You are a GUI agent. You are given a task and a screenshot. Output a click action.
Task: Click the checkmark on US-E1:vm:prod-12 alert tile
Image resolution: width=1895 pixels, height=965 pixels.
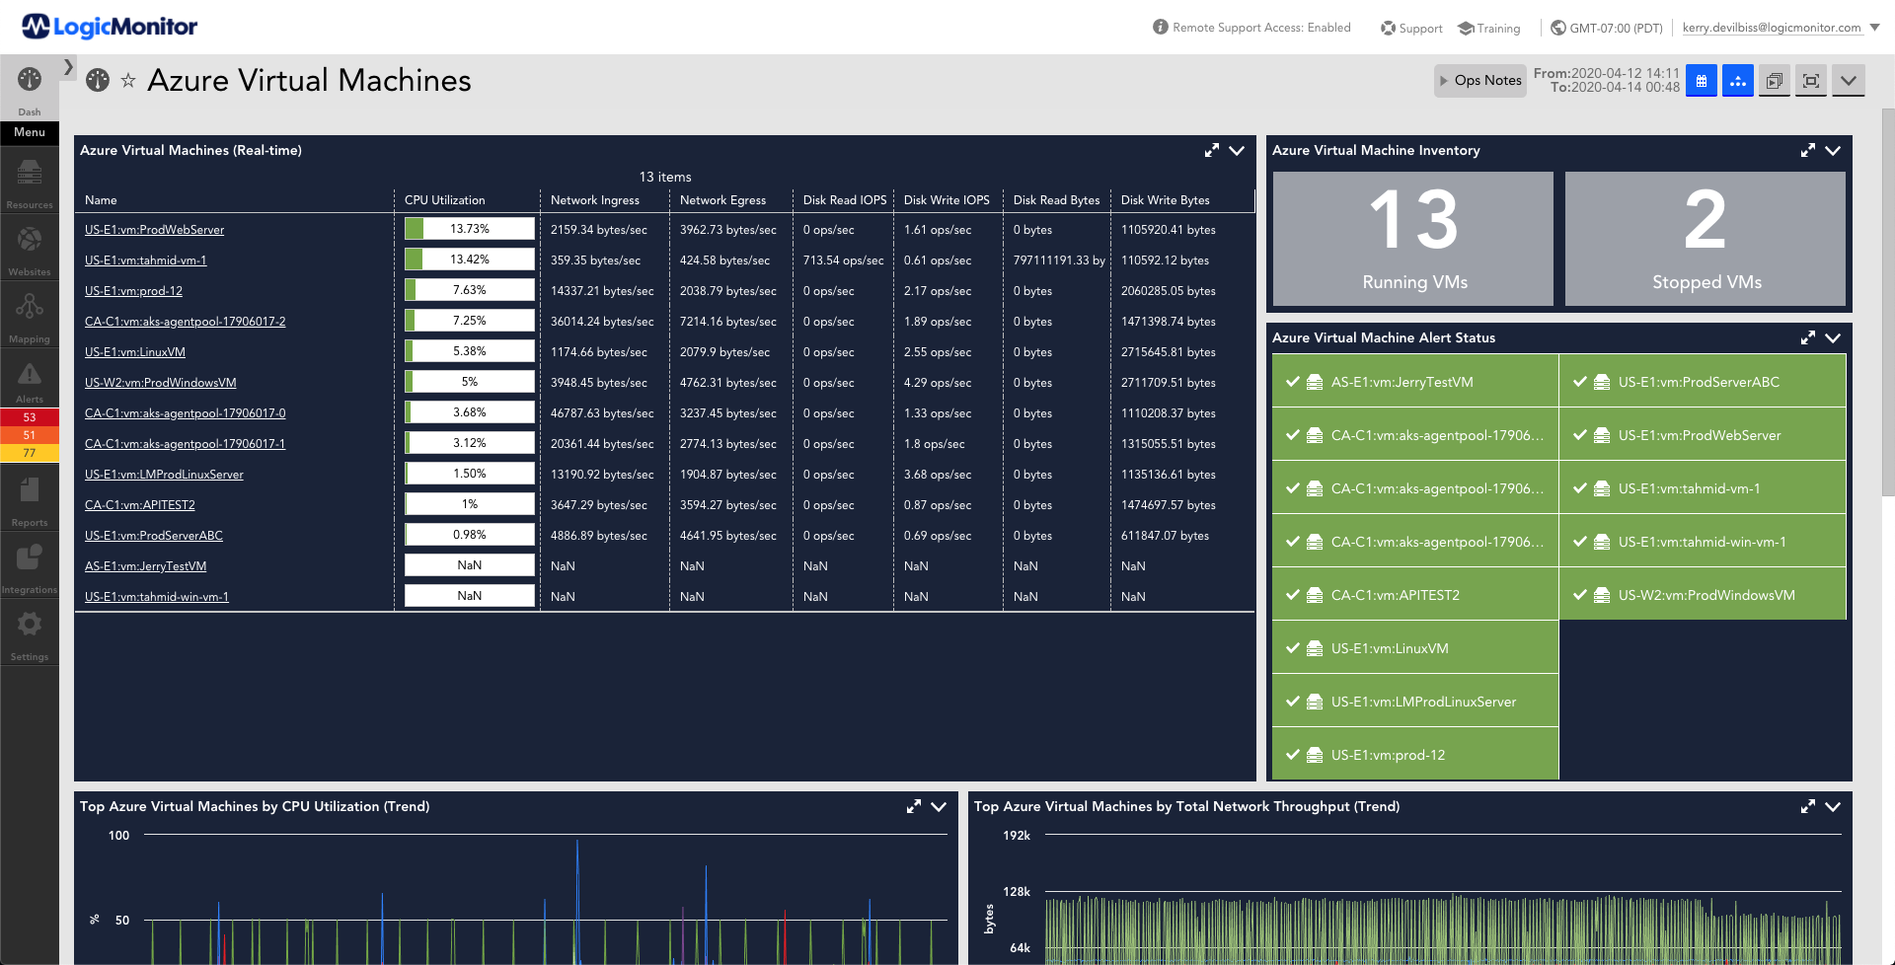point(1295,754)
